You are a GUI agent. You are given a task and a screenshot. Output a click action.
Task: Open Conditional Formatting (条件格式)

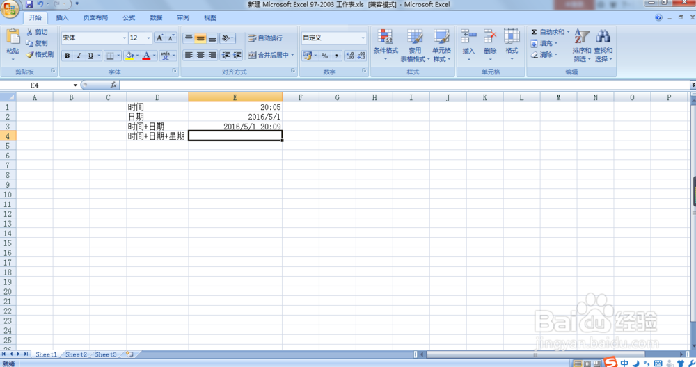click(386, 46)
